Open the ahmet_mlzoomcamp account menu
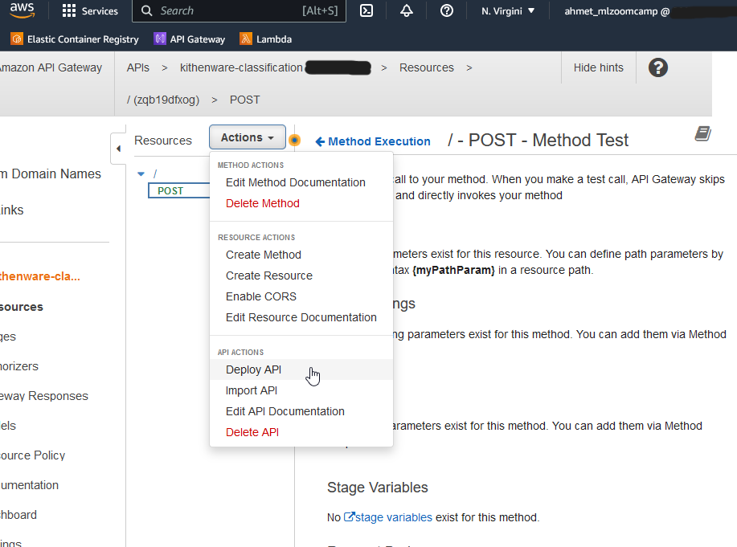Image resolution: width=737 pixels, height=547 pixels. tap(616, 11)
